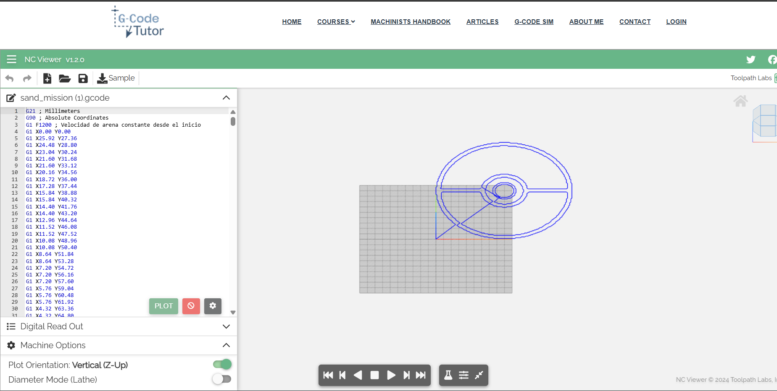Click the 'Diameter Mode (Lathe)' label
This screenshot has height=391, width=777.
53,380
